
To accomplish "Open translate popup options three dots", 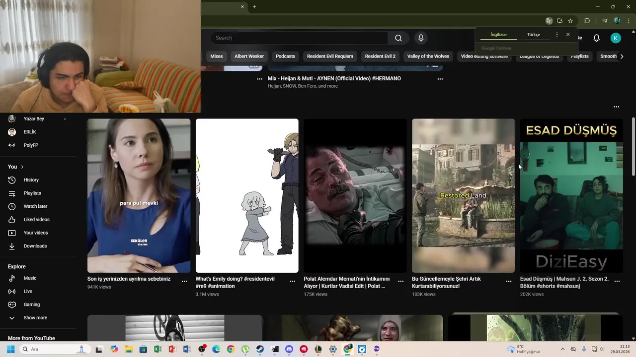I will [x=556, y=35].
